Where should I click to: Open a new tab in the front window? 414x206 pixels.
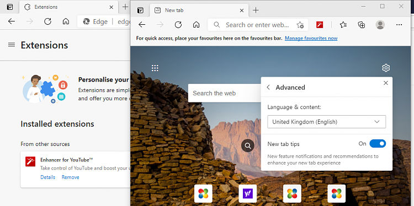point(256,10)
